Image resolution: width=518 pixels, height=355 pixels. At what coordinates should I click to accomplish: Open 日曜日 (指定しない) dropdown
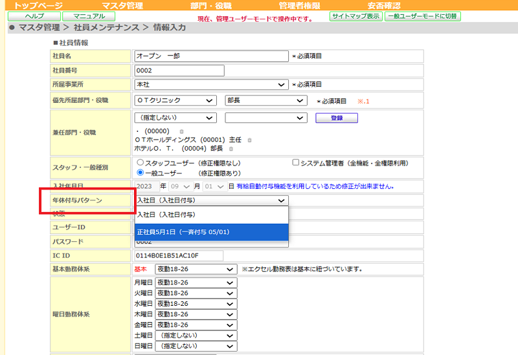point(196,346)
